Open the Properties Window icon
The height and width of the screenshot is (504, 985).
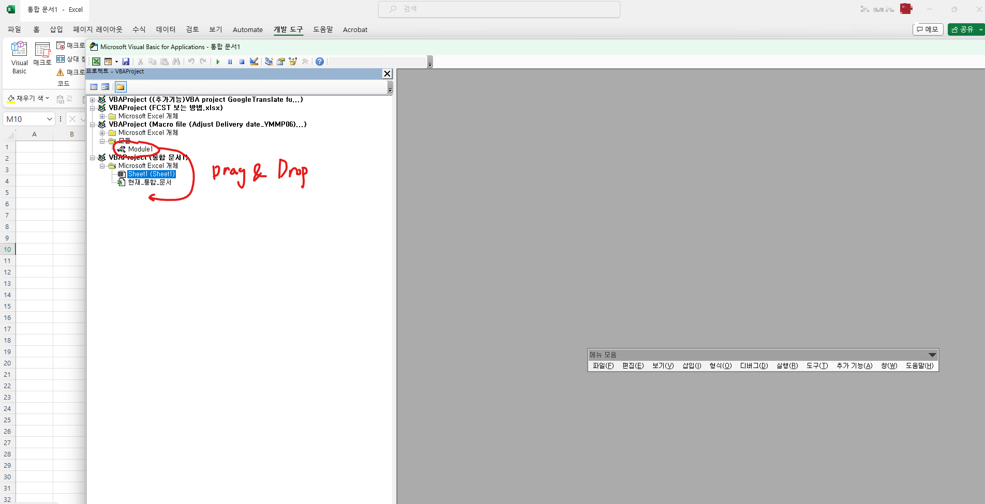point(281,62)
